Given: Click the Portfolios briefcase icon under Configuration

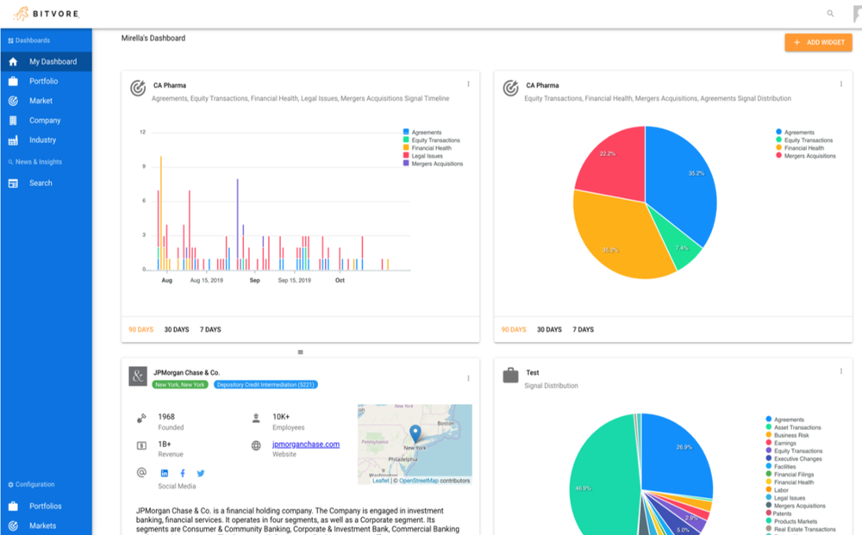Looking at the screenshot, I should tap(13, 506).
